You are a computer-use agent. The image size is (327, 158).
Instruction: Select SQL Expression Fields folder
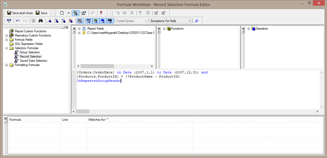click(29, 44)
